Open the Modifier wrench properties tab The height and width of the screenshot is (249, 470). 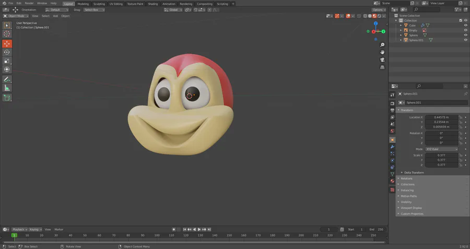pyautogui.click(x=392, y=147)
